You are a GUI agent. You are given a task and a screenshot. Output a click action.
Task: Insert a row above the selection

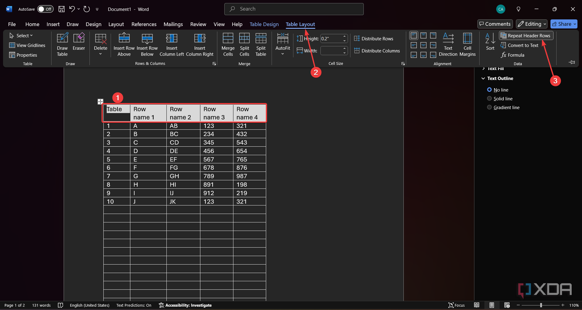point(124,44)
